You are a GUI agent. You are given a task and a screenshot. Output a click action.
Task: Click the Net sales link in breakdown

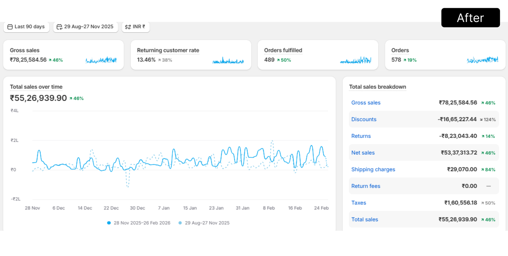363,153
